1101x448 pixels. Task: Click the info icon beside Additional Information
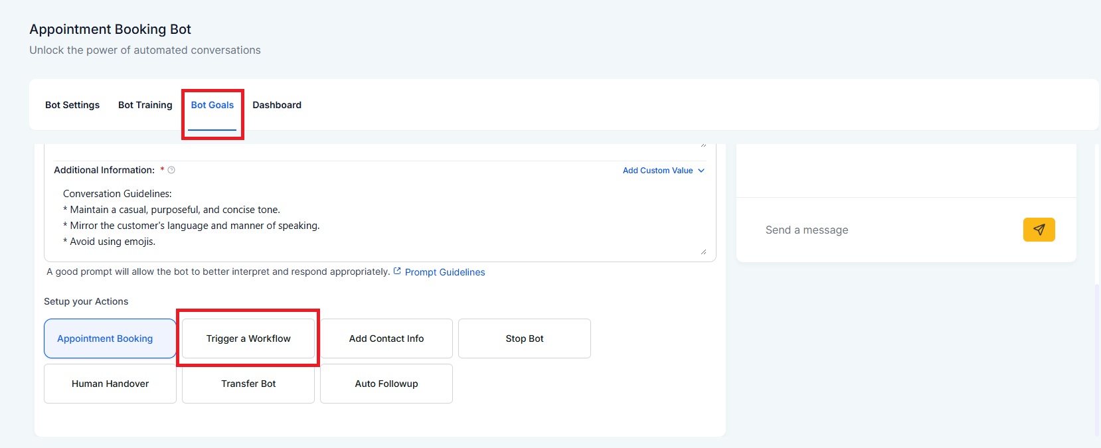coord(171,171)
